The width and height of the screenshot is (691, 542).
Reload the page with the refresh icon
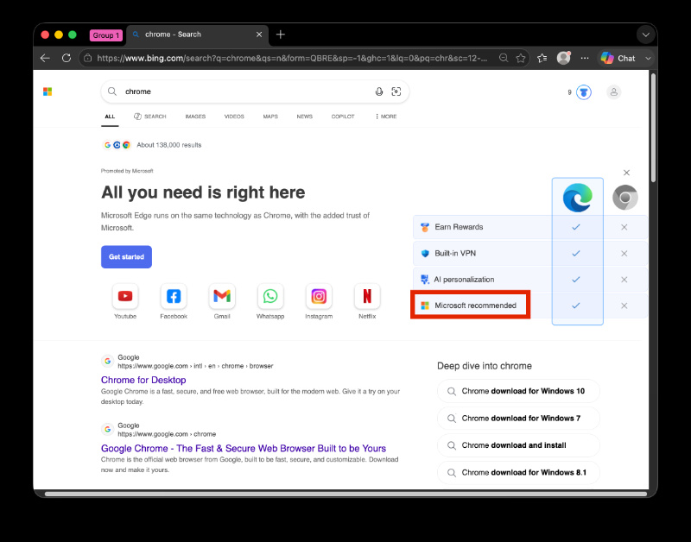tap(67, 58)
